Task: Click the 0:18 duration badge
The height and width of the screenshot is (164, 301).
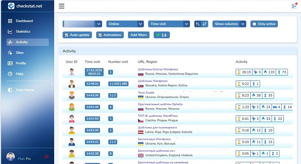Action: [x=243, y=131]
